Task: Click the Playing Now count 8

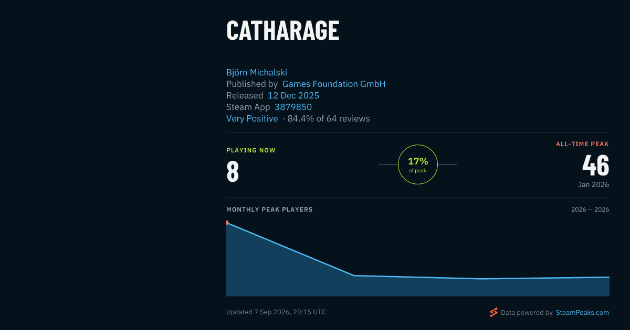Action: click(x=233, y=171)
